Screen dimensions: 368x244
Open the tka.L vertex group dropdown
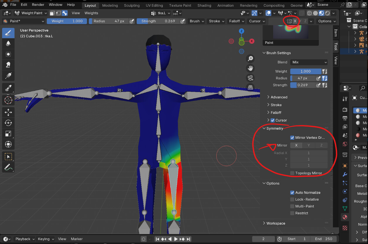[160, 13]
